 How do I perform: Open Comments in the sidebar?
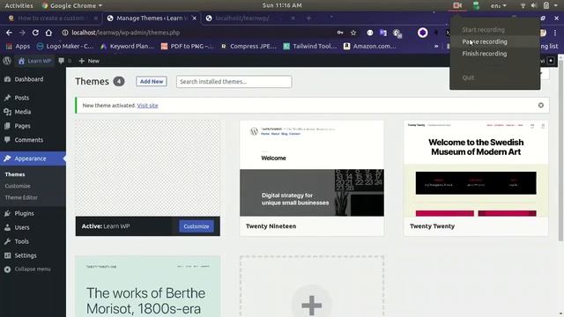(x=29, y=140)
